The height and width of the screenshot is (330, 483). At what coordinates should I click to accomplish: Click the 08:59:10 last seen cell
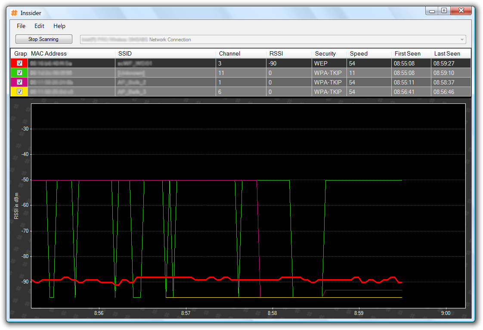(451, 73)
